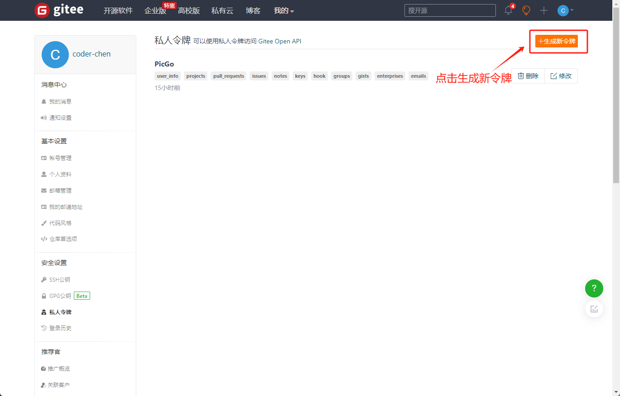Open the PicGo token title

tap(164, 64)
